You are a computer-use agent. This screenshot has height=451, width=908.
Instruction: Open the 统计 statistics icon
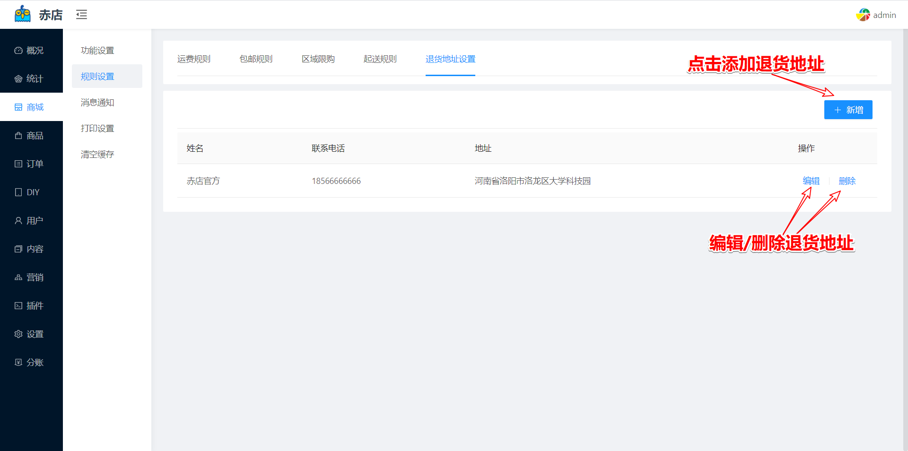18,79
